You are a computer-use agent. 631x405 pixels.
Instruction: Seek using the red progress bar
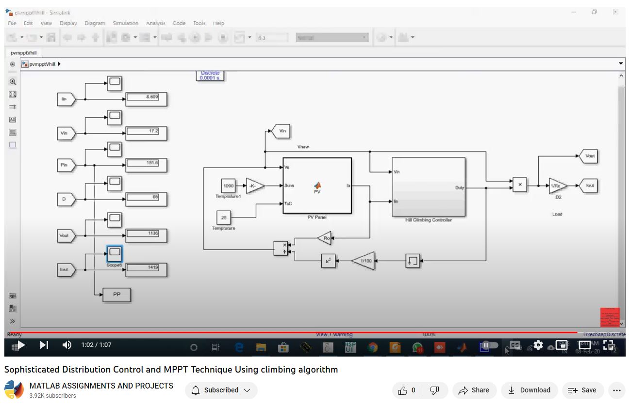point(291,333)
